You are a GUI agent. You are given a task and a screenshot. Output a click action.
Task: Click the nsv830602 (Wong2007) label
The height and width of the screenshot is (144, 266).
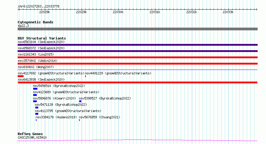(x=36, y=67)
